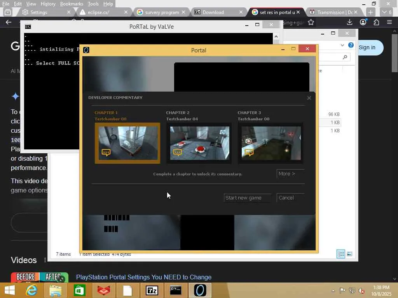The width and height of the screenshot is (398, 298).
Task: Switch to command prompt taskbar icon
Action: click(x=175, y=290)
